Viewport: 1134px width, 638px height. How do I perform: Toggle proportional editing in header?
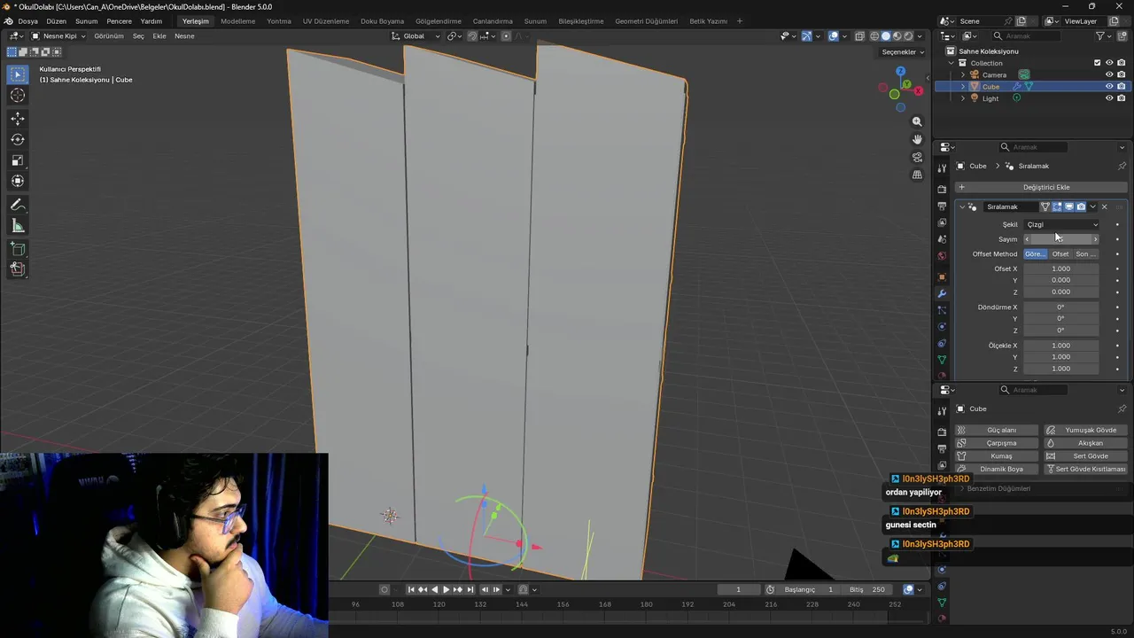coord(506,36)
